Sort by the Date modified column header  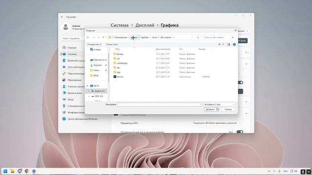tap(163, 49)
